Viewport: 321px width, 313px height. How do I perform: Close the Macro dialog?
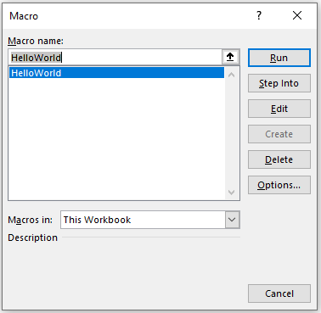297,16
